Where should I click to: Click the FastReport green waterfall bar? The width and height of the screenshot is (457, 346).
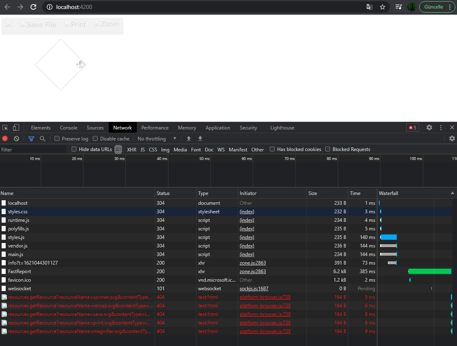pyautogui.click(x=430, y=272)
